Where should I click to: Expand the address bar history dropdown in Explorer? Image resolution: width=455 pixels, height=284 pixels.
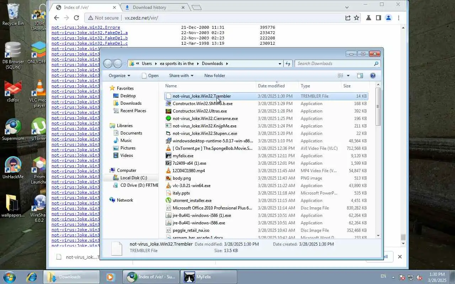[280, 64]
